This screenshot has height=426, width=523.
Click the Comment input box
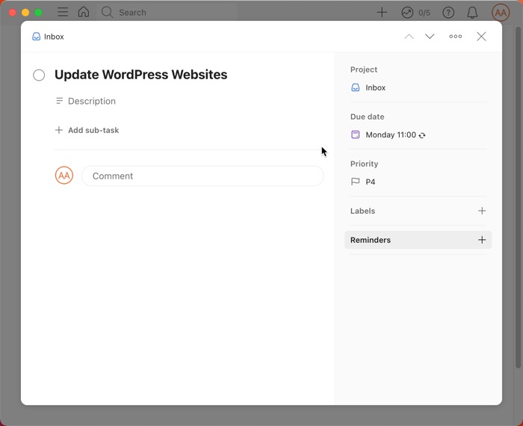[x=202, y=176]
